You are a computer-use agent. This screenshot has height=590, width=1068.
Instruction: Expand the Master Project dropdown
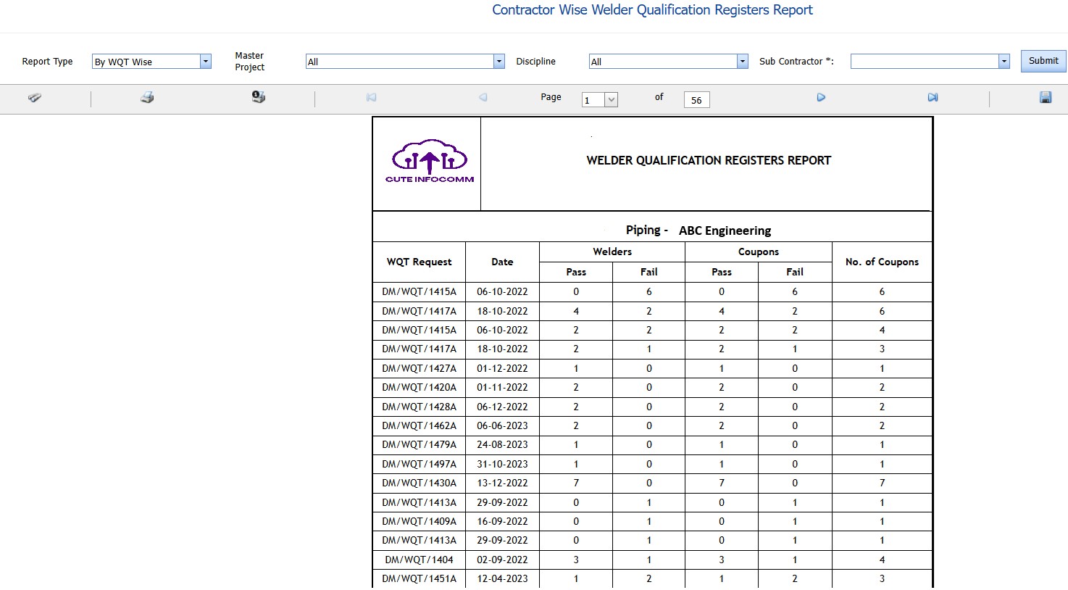pos(498,62)
